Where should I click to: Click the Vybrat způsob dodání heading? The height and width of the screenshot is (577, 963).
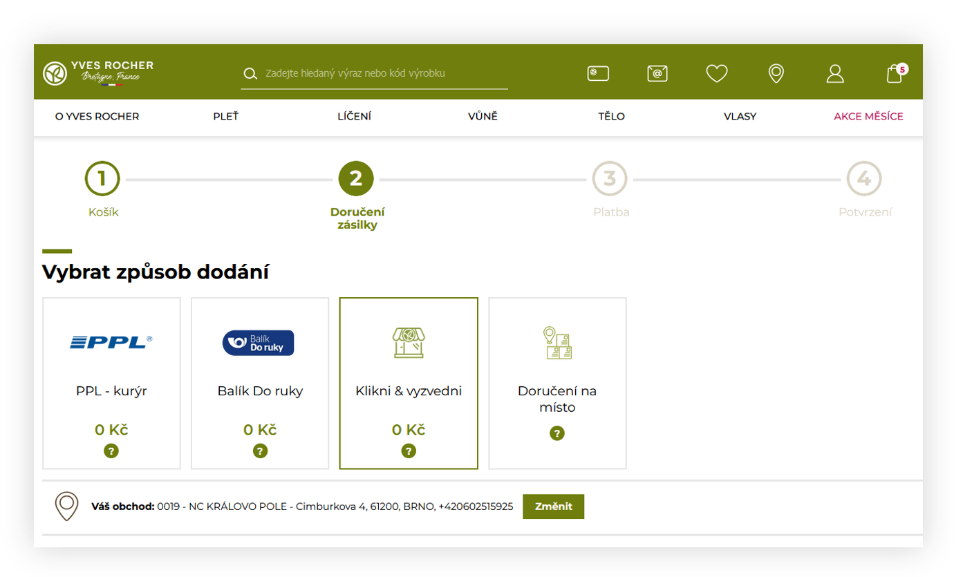click(156, 272)
